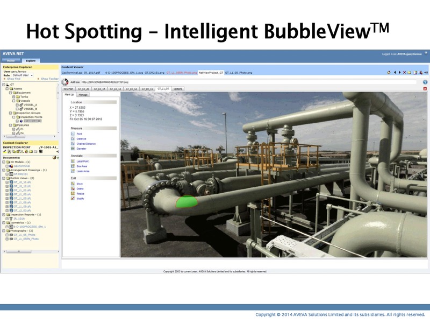Go to next document with right arrow
The width and height of the screenshot is (430, 323).
click(x=399, y=73)
